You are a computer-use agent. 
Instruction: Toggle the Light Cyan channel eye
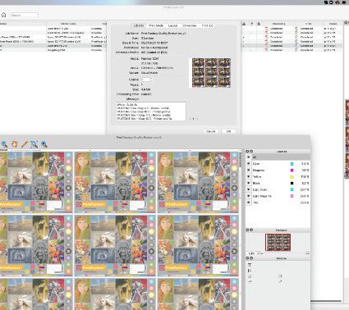(249, 189)
